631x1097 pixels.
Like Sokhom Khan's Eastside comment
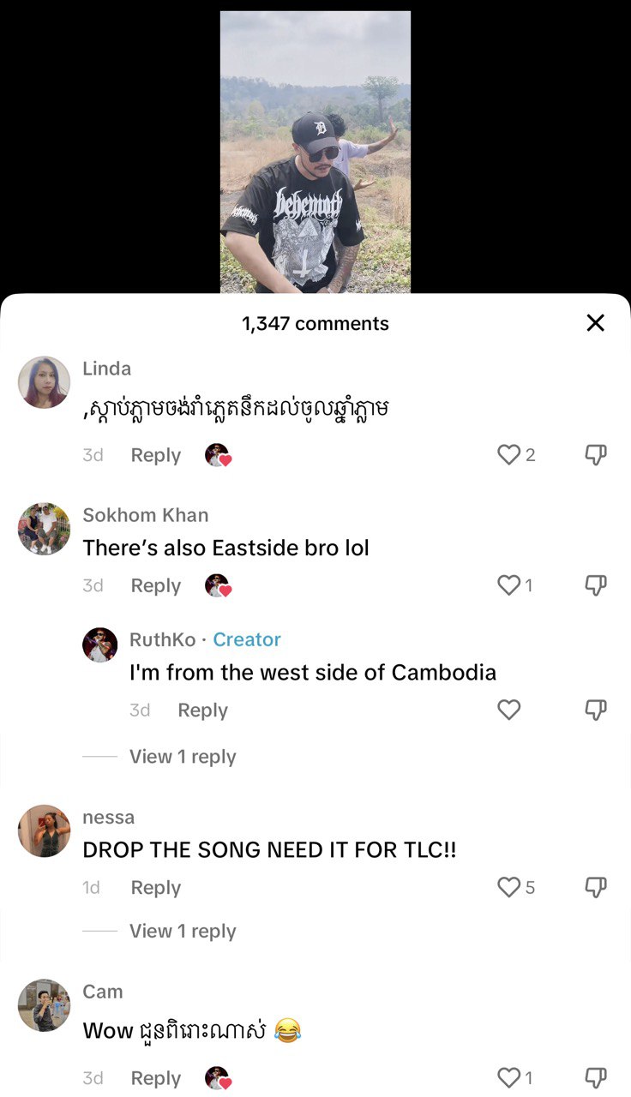509,584
